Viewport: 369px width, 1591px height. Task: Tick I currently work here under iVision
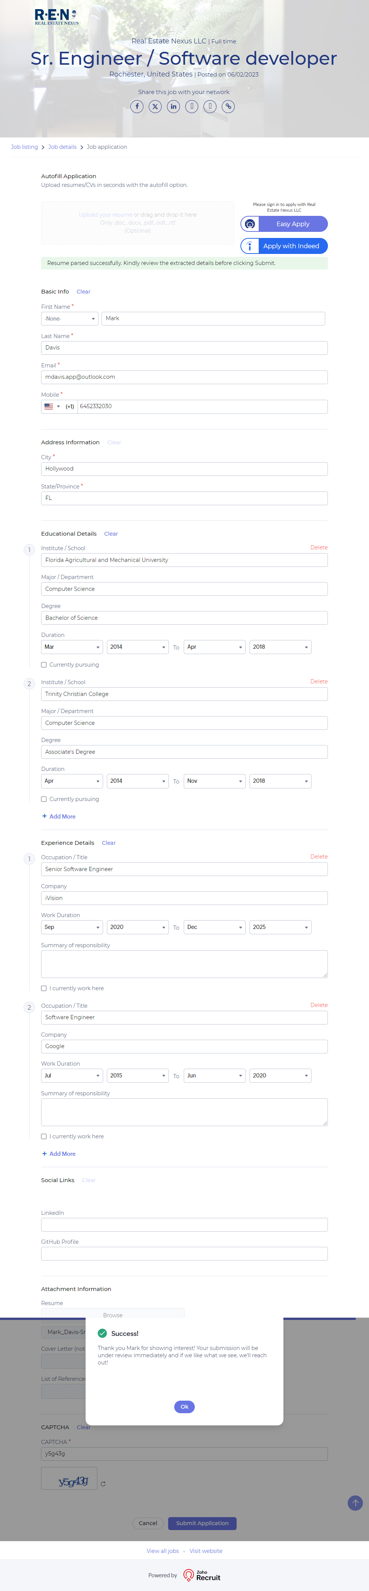[x=44, y=988]
